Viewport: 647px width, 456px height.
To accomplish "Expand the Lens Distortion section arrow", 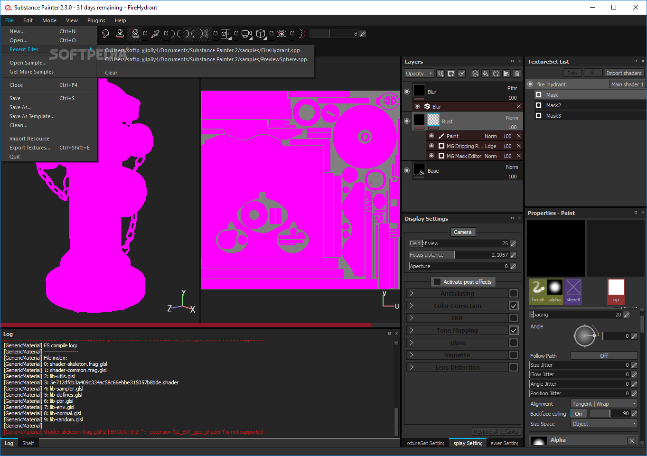I will [x=412, y=367].
